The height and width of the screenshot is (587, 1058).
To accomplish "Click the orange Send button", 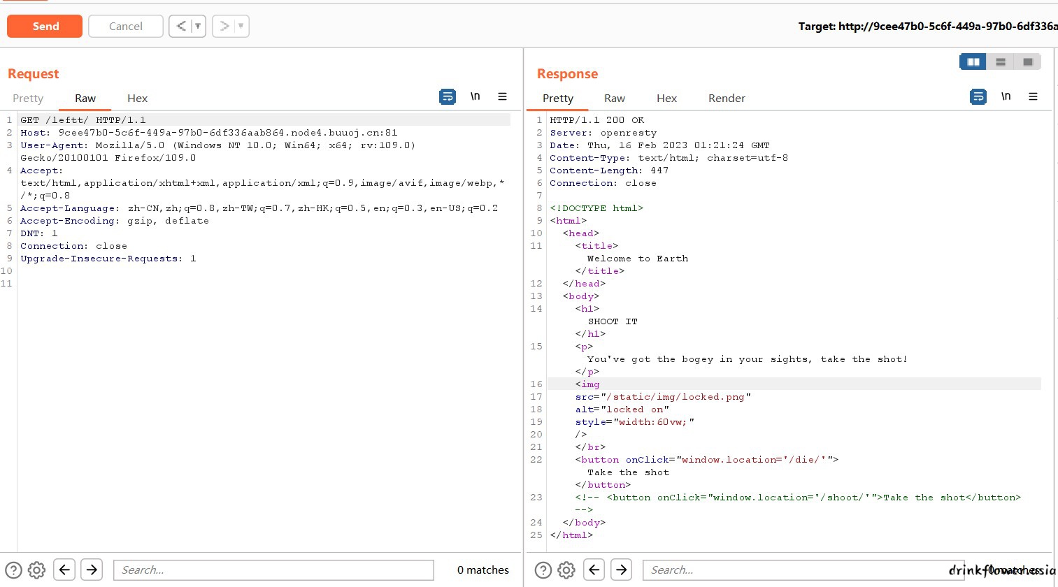I will tap(45, 26).
